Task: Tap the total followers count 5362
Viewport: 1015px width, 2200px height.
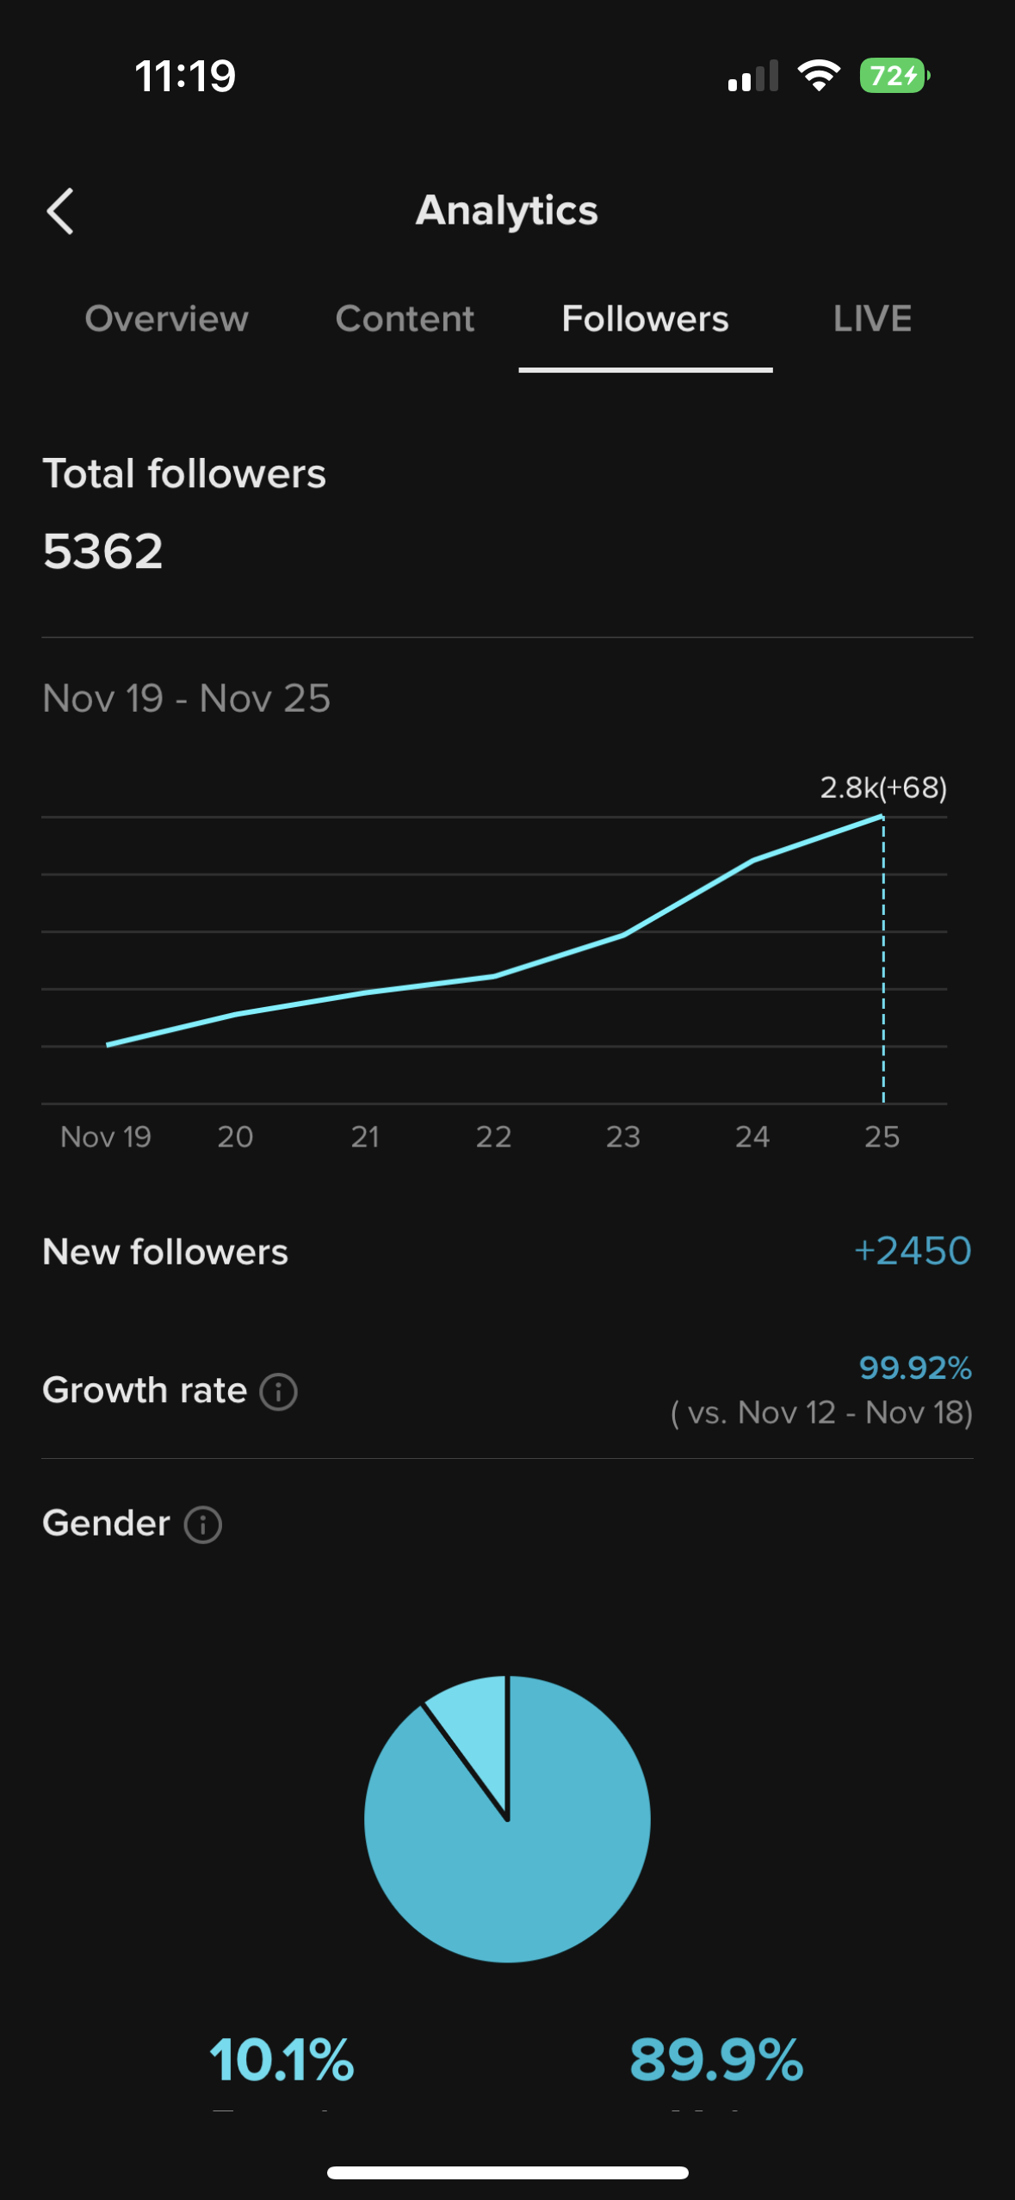Action: (103, 552)
